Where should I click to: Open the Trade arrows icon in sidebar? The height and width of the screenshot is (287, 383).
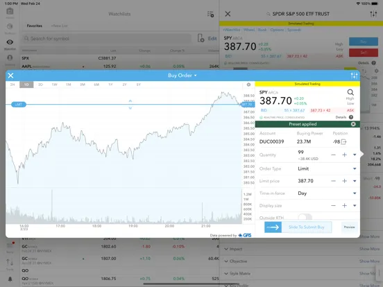(x=10, y=263)
